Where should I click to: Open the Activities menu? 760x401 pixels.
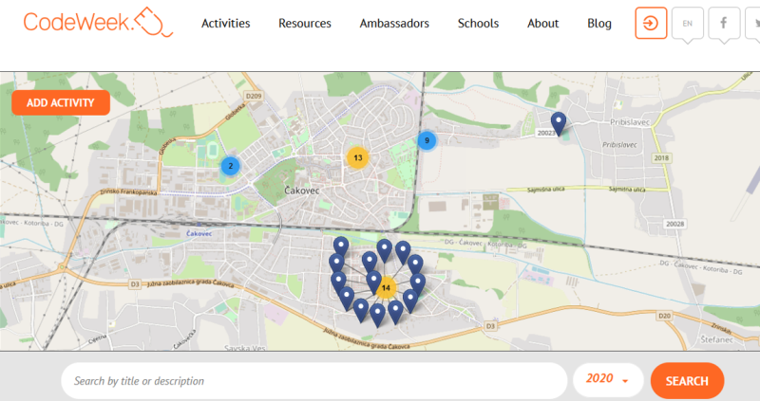(225, 23)
